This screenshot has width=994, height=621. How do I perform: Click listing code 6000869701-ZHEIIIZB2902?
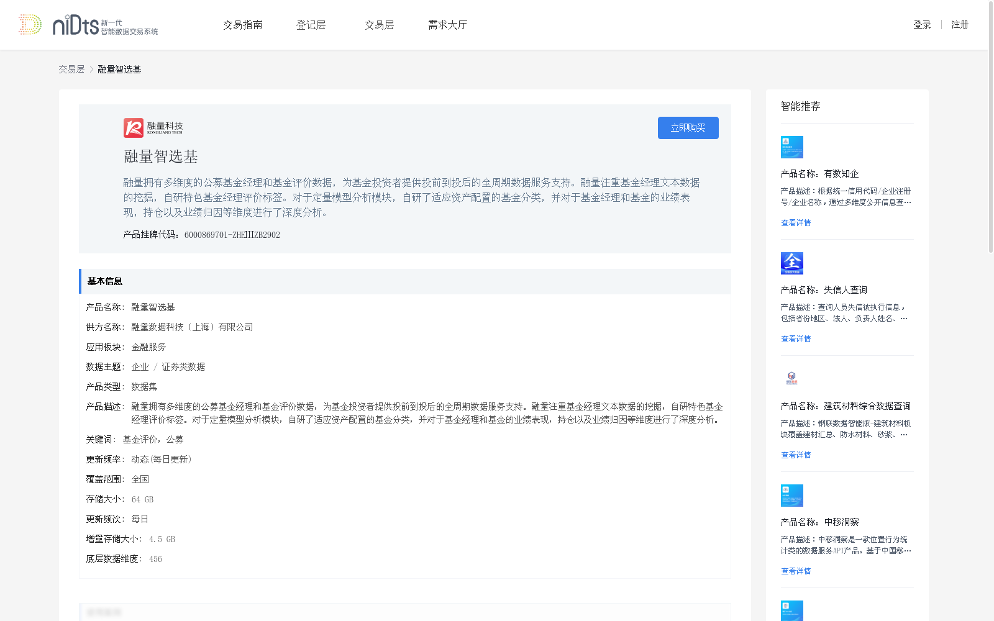232,235
